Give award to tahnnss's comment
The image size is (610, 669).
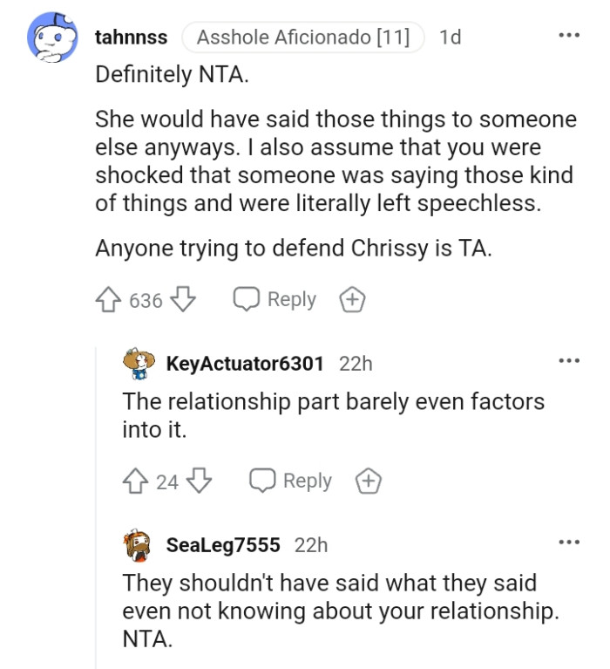352,300
